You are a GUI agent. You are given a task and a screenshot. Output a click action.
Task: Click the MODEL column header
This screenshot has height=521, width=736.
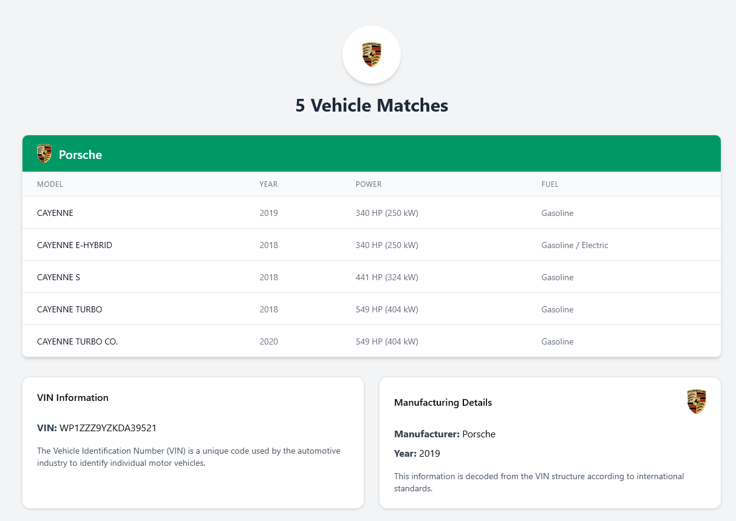[x=50, y=184]
